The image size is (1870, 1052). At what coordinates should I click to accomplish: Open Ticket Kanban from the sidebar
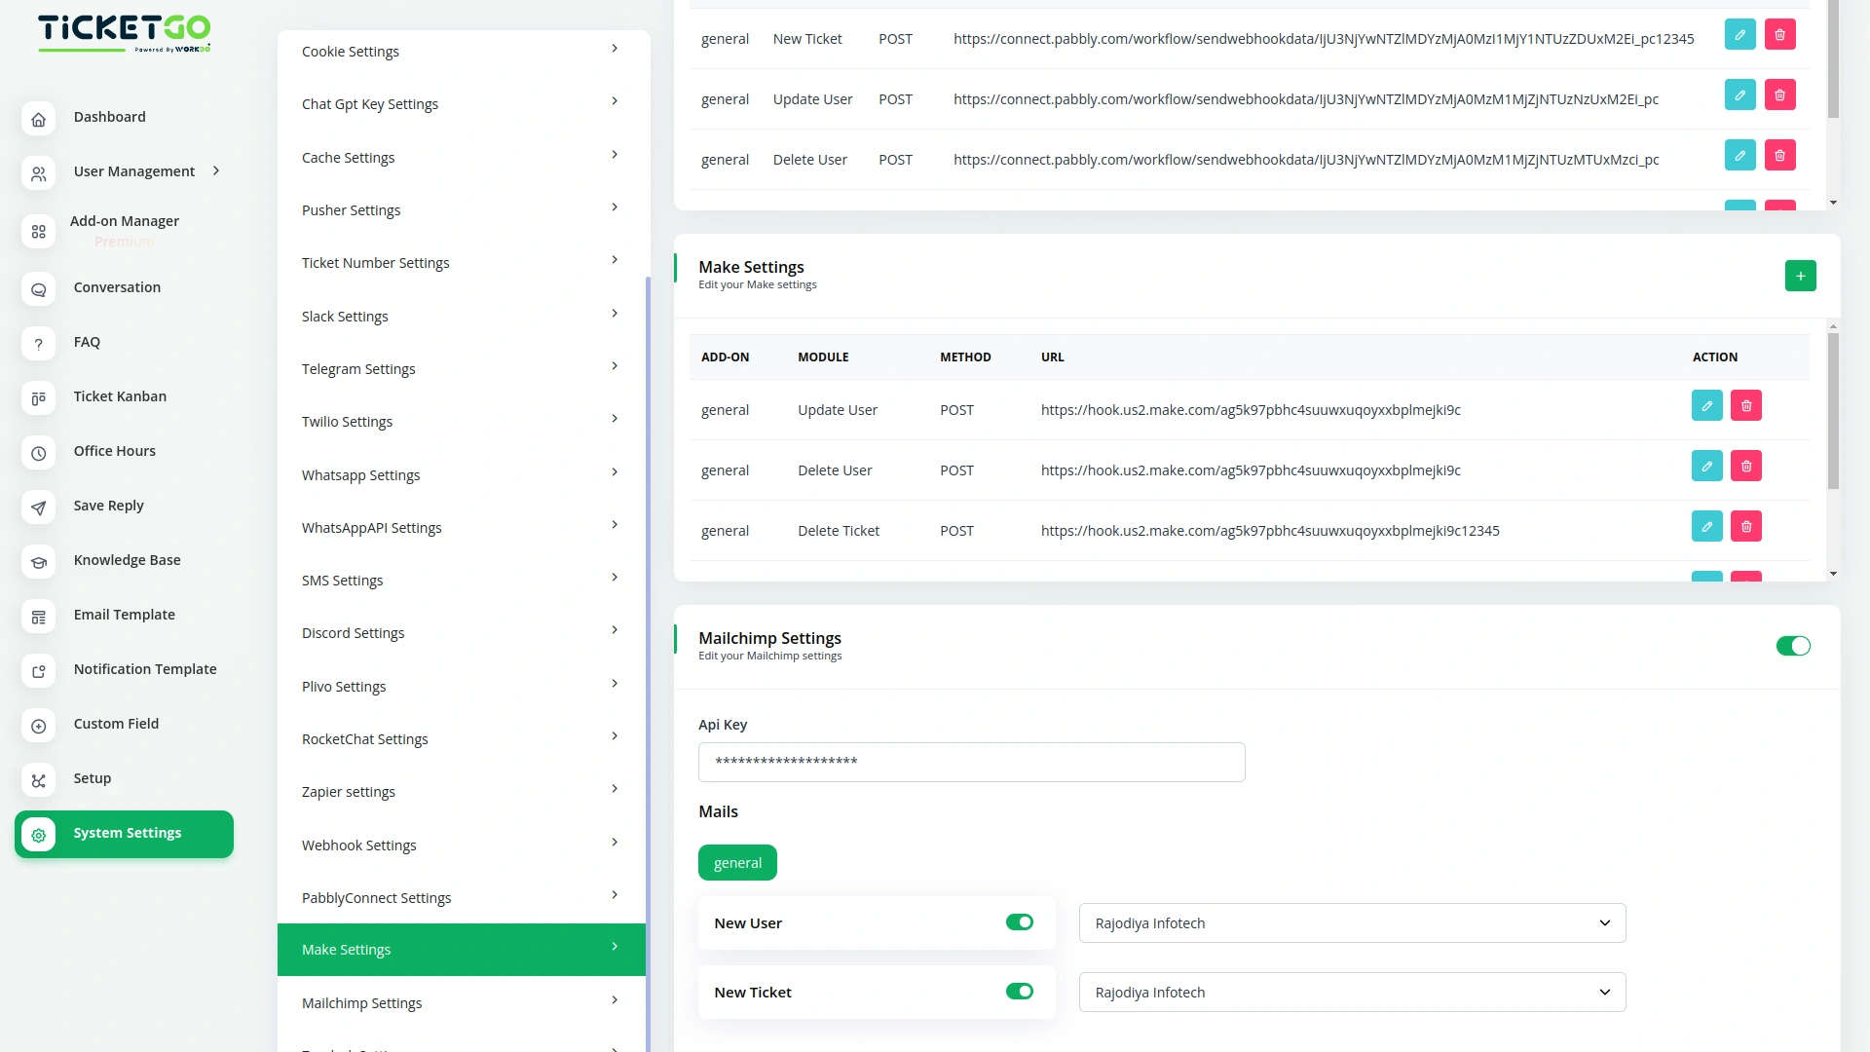tap(120, 396)
